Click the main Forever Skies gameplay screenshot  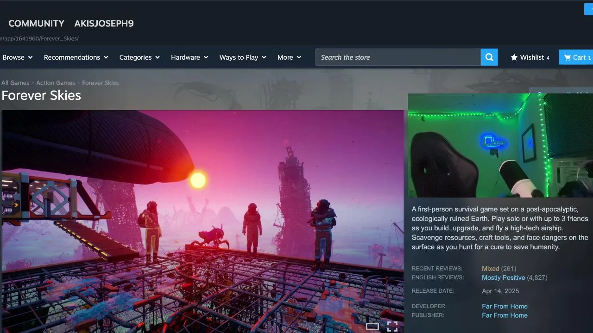(x=202, y=221)
